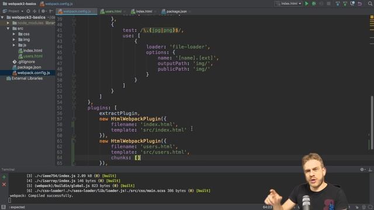Click the 'Compiled successfully' terminal output line

41,196
